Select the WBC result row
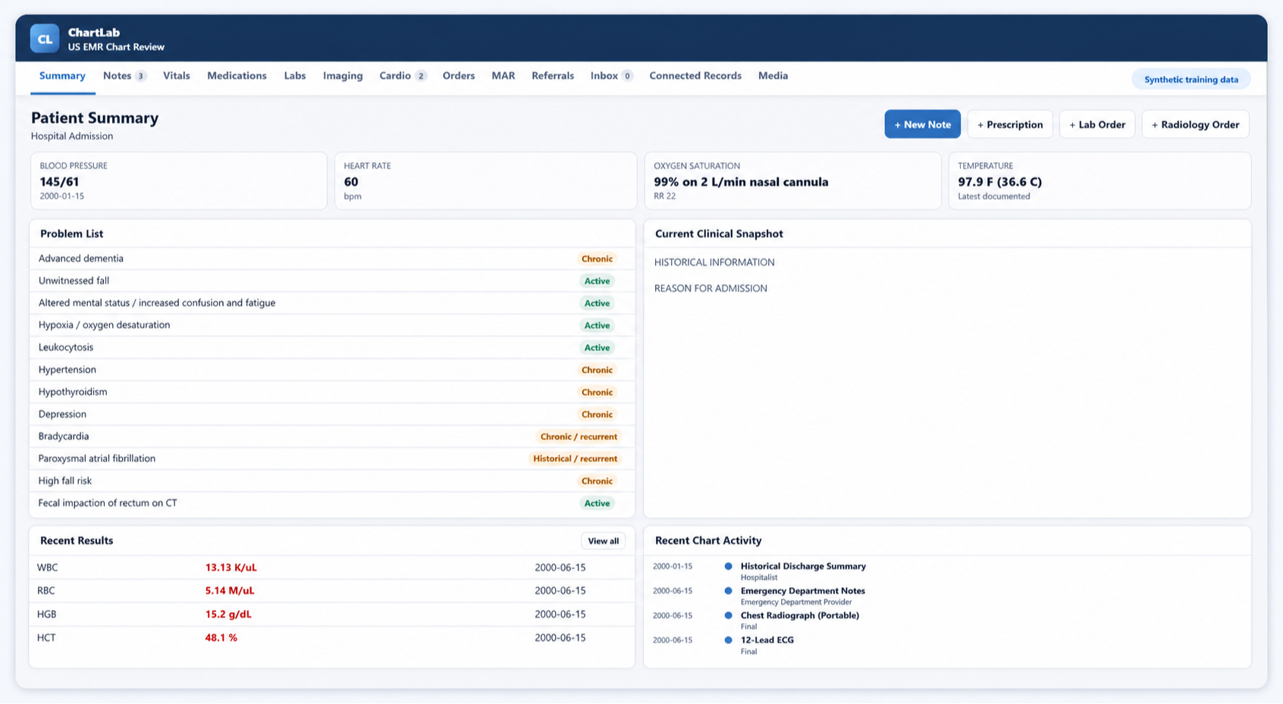This screenshot has width=1283, height=704. [x=332, y=568]
